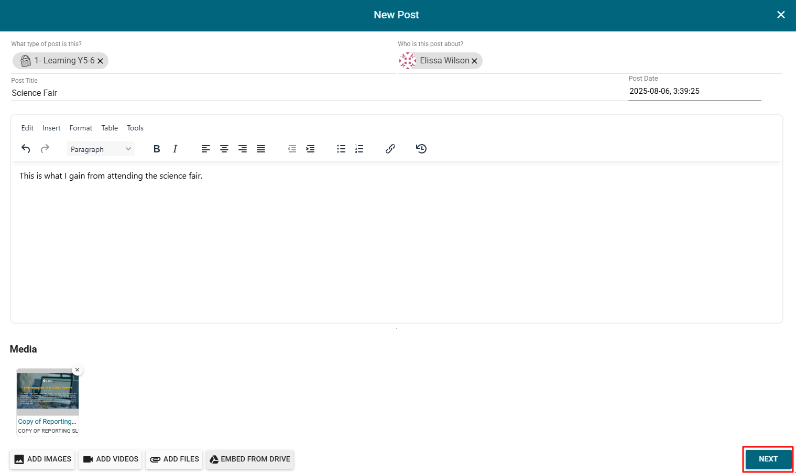
Task: Insert a hyperlink using link icon
Action: [390, 149]
